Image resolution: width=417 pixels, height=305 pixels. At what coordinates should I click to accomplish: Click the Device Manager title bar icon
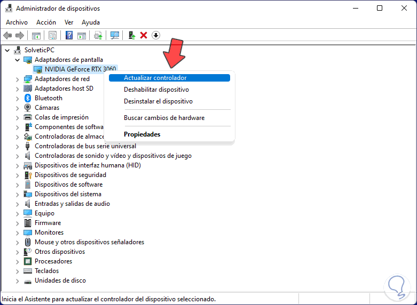pos(9,9)
